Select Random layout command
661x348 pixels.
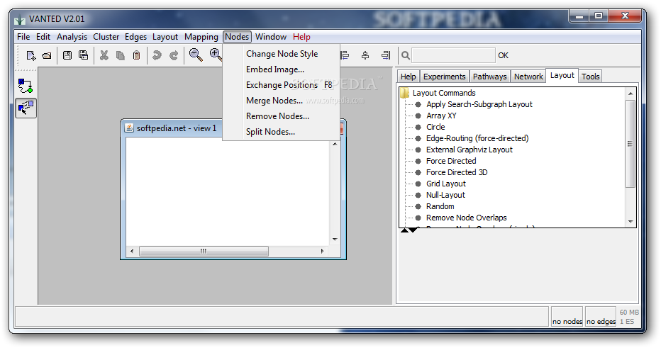pyautogui.click(x=440, y=206)
